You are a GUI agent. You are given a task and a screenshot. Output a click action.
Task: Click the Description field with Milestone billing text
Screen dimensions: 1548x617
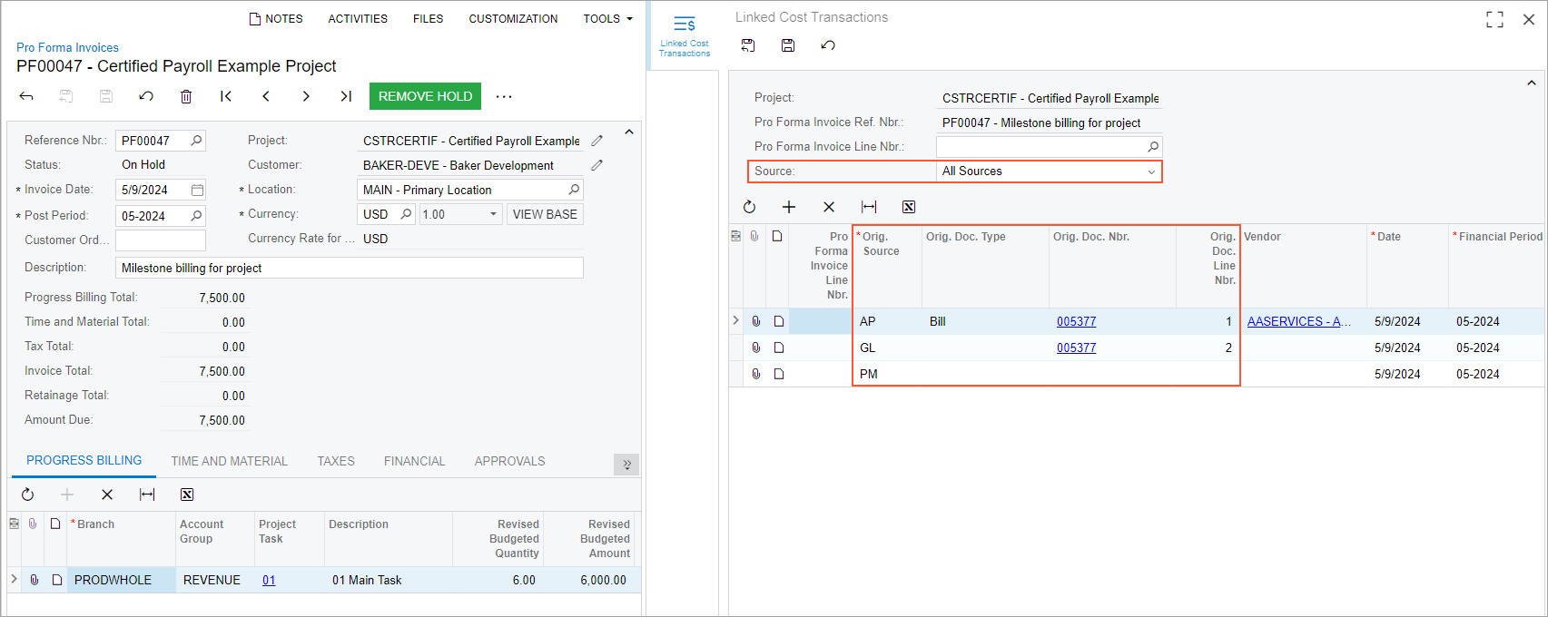point(350,268)
